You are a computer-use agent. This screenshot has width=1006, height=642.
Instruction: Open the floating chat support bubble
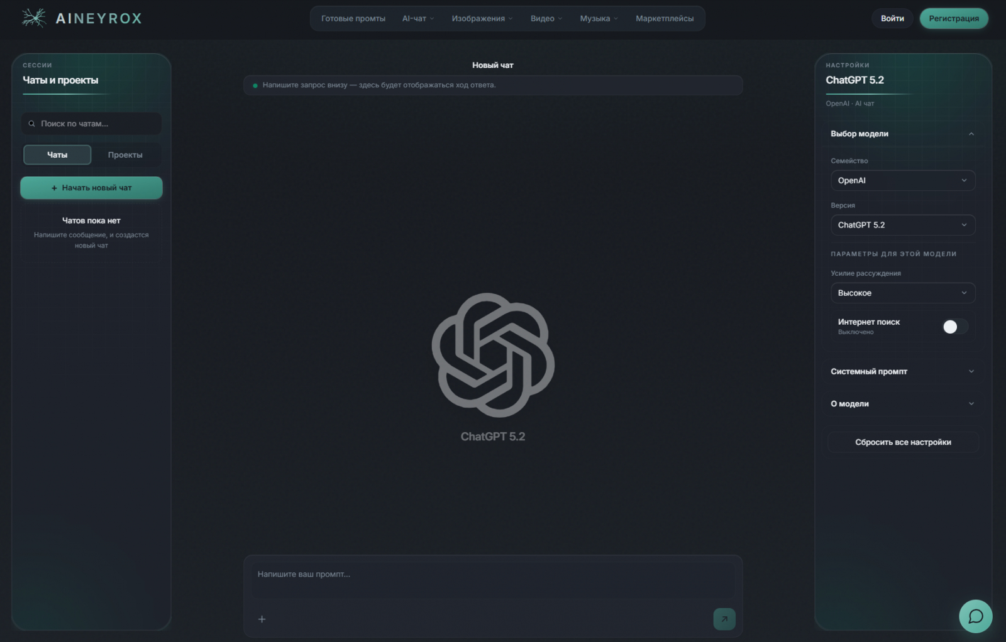(x=976, y=616)
